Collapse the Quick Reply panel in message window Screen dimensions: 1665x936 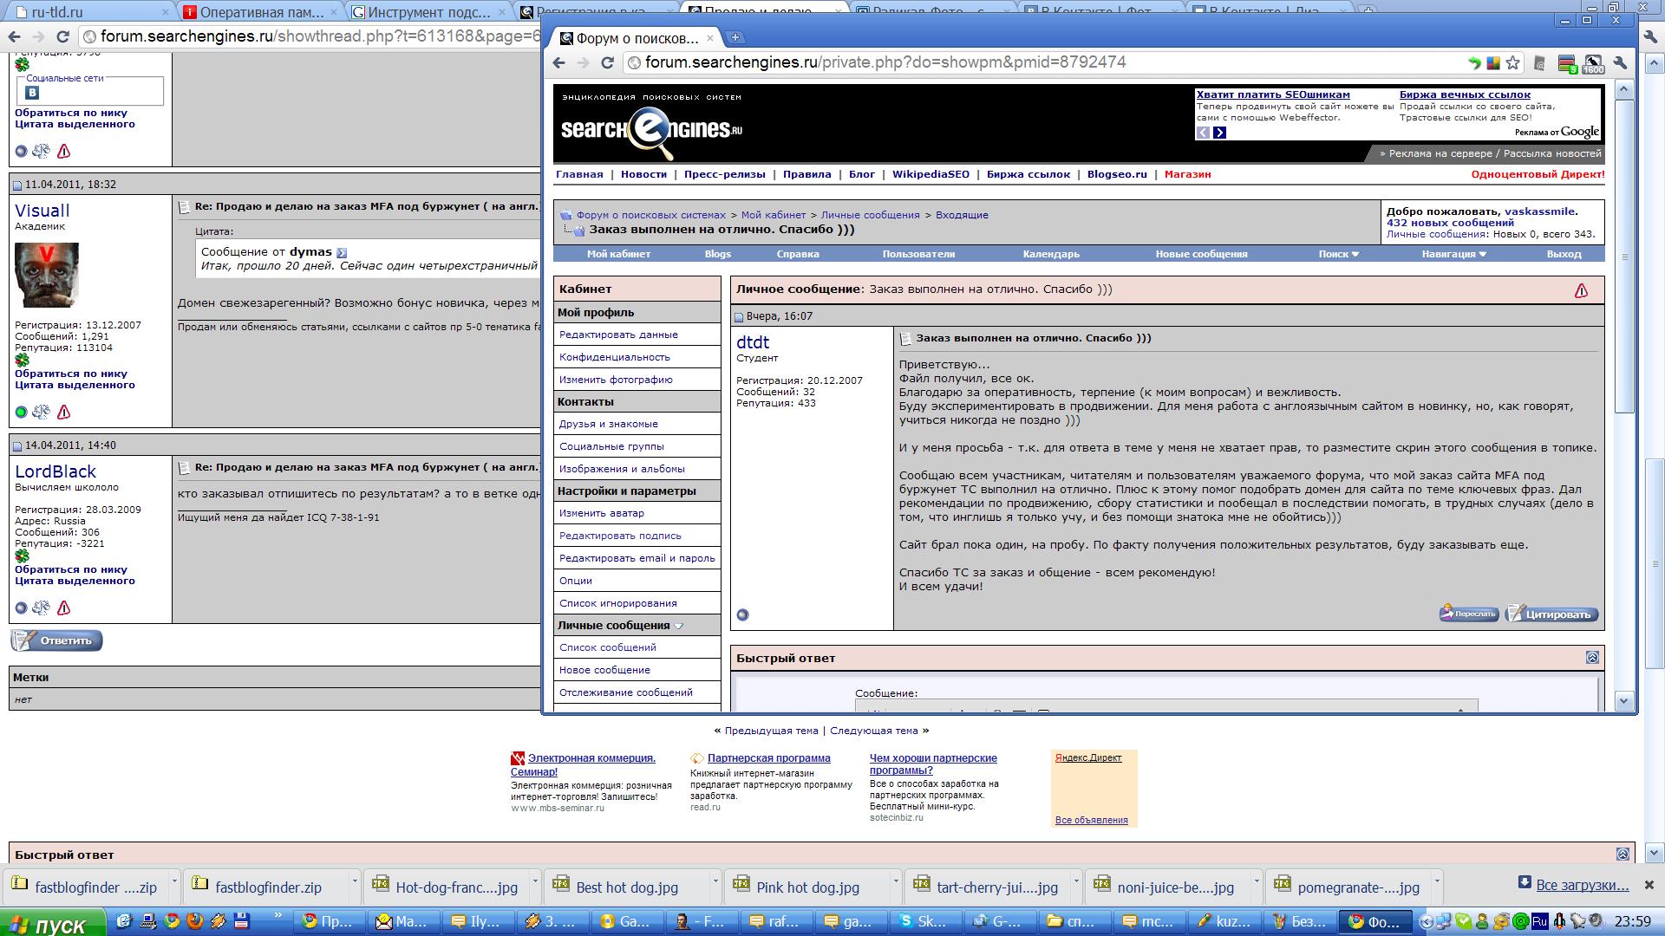point(1592,658)
